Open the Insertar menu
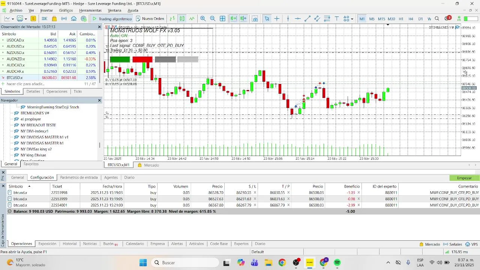This screenshot has height=270, width=480. [46, 10]
